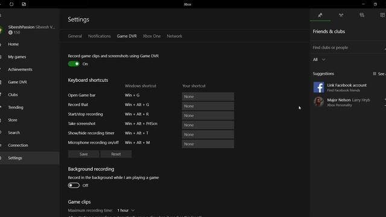This screenshot has height=217, width=386.
Task: Click Take screenshot shortcut field
Action: 207,125
